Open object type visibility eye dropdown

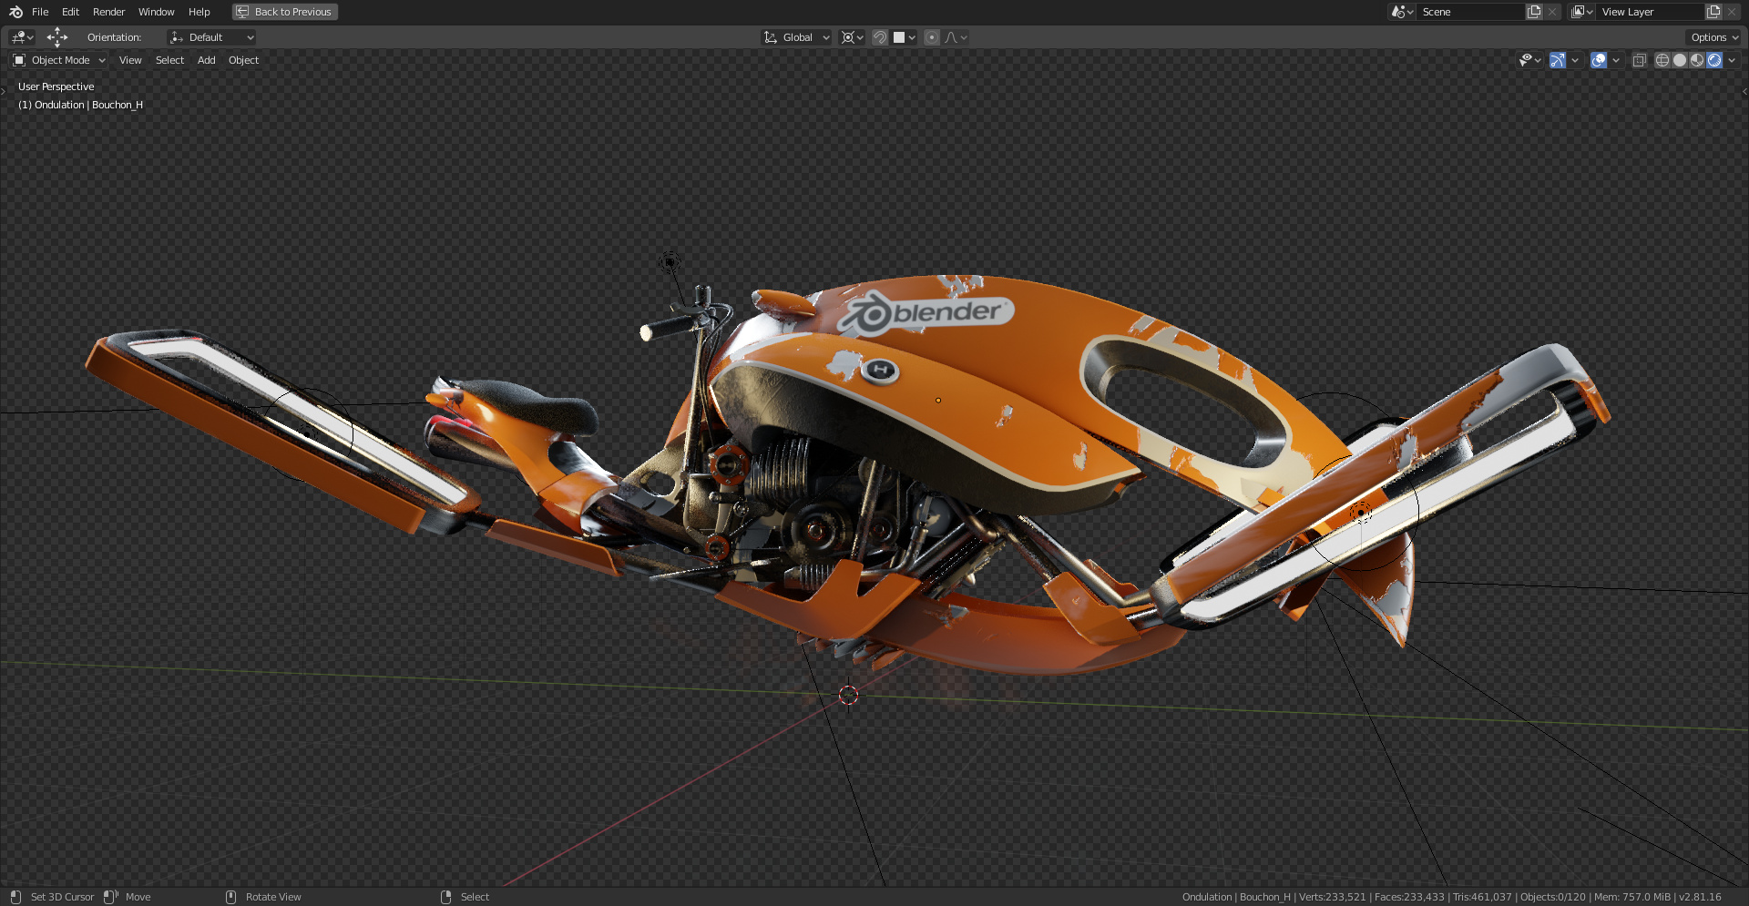pos(1530,60)
